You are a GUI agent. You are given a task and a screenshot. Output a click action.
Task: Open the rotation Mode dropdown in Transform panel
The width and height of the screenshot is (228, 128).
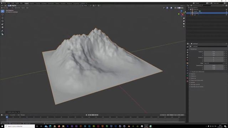(214, 63)
